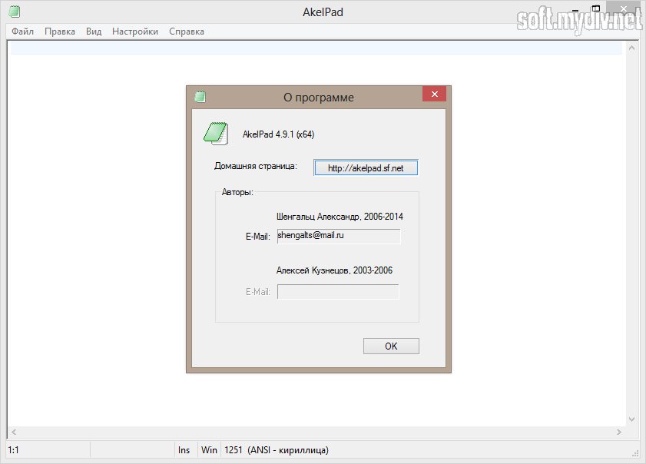Close the О программе dialog
Image resolution: width=646 pixels, height=464 pixels.
(434, 94)
